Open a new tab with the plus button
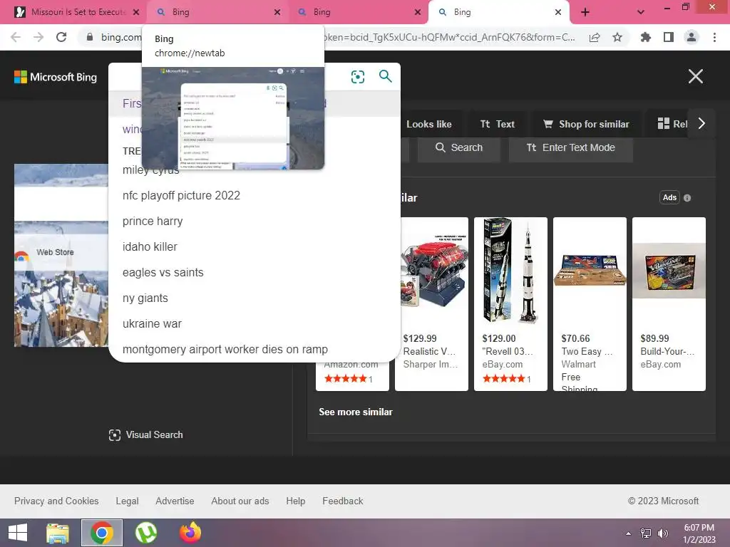This screenshot has height=547, width=730. coord(585,12)
